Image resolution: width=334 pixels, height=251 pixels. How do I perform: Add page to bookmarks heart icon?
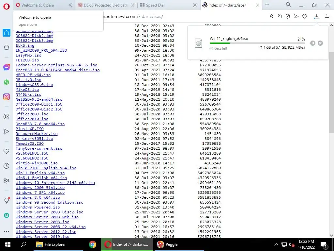[x=305, y=16]
